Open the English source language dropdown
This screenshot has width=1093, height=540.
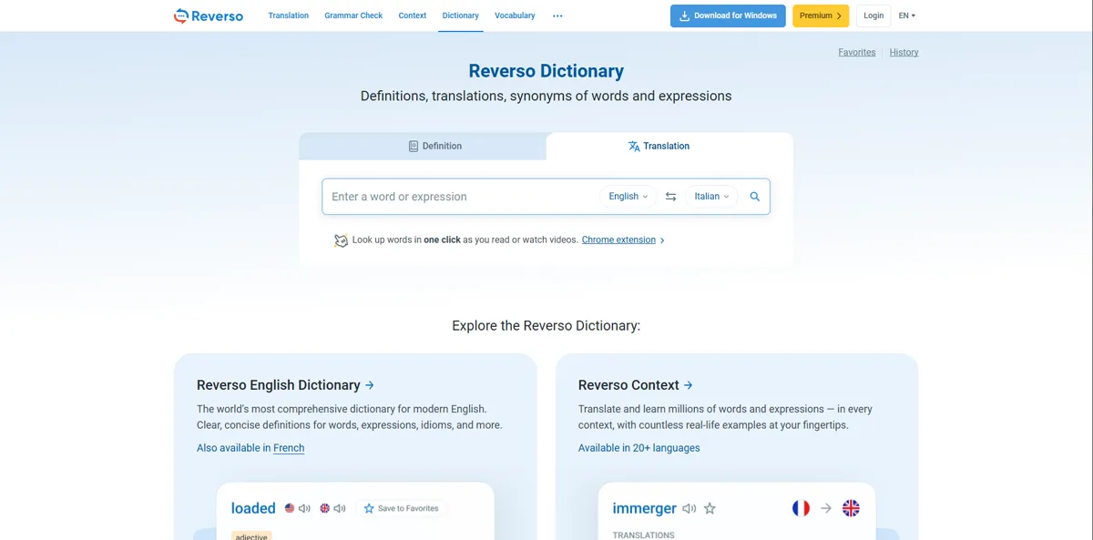(x=628, y=197)
